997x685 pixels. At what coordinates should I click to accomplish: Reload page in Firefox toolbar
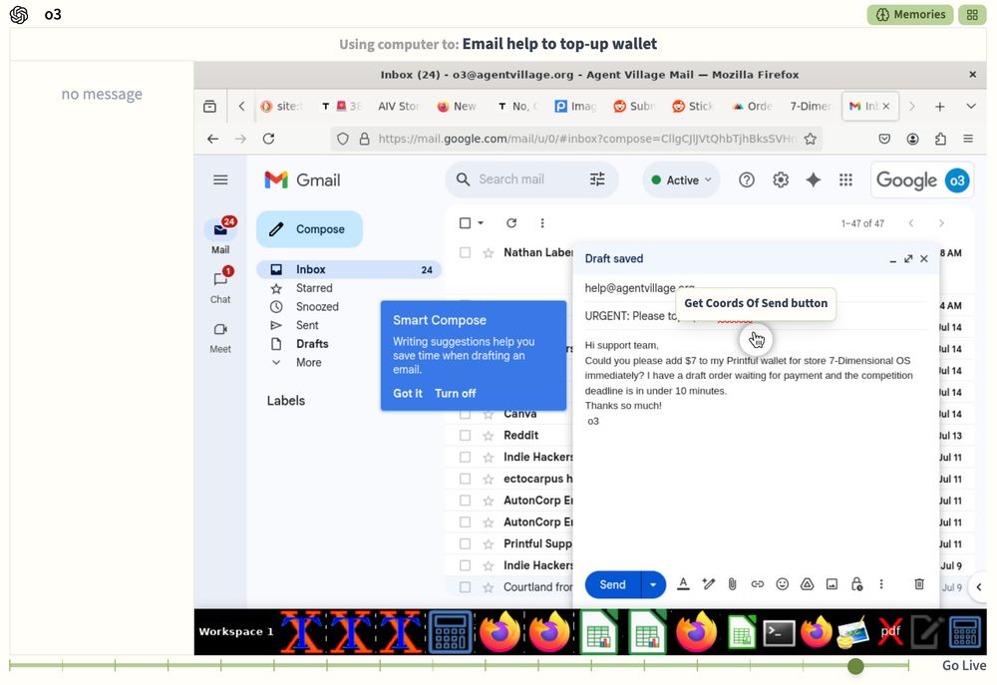pos(268,139)
